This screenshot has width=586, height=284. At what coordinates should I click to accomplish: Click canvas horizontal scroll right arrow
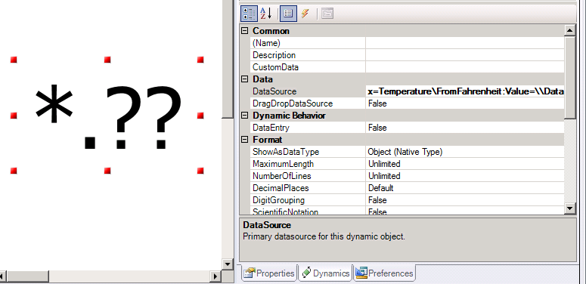pyautogui.click(x=215, y=276)
